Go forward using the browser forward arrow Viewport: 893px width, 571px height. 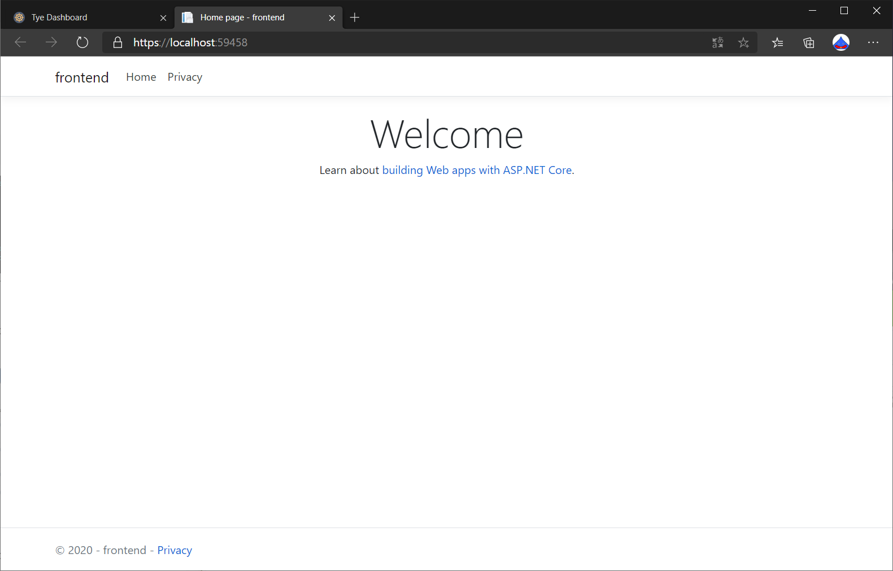pos(51,42)
